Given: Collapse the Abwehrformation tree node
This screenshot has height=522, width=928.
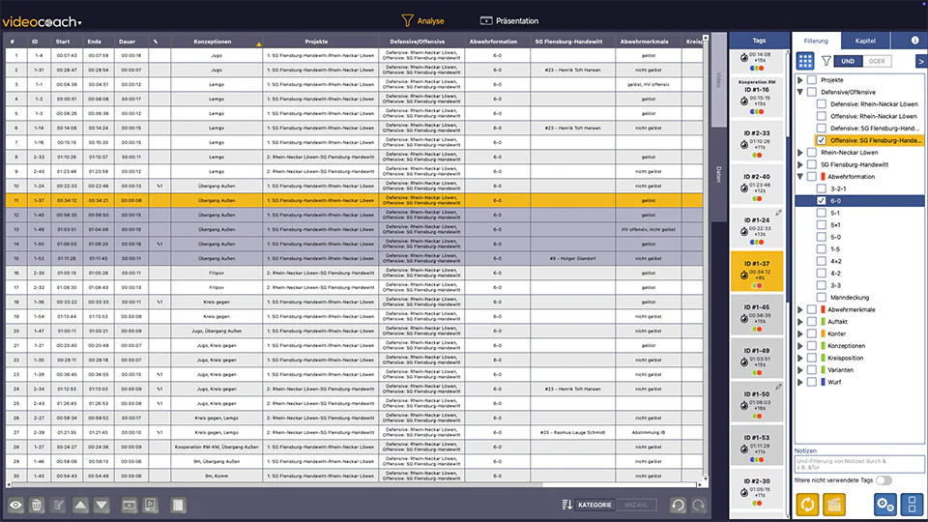Looking at the screenshot, I should pyautogui.click(x=800, y=176).
